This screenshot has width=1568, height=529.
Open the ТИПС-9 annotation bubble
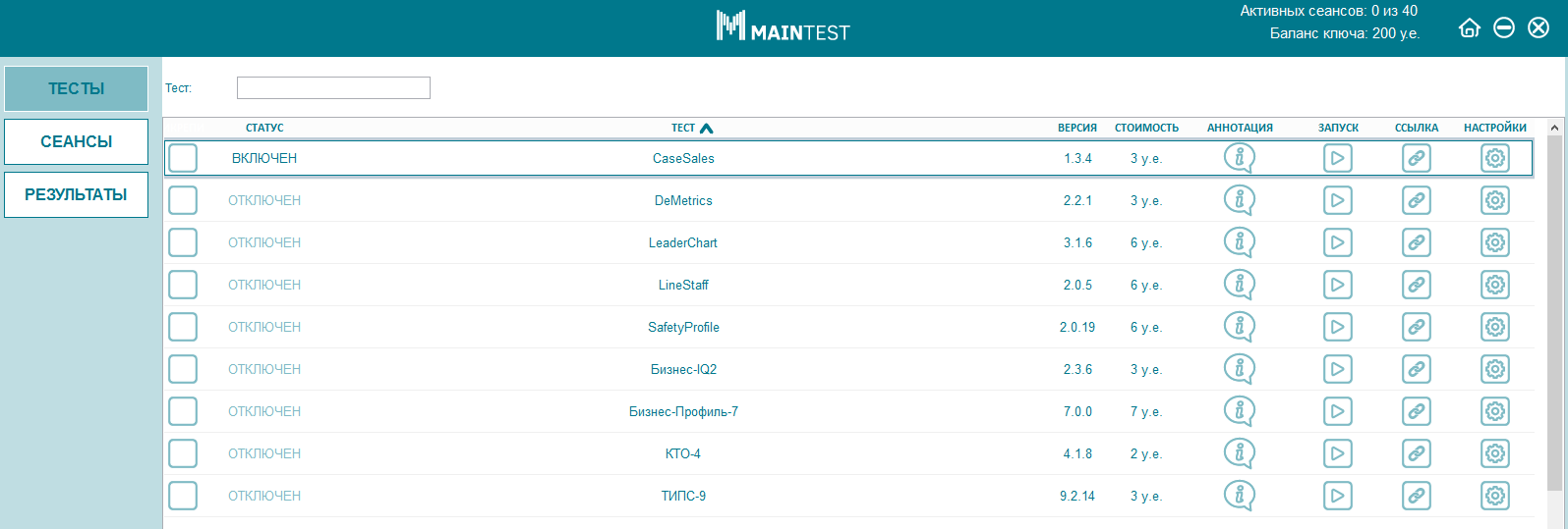click(x=1239, y=496)
